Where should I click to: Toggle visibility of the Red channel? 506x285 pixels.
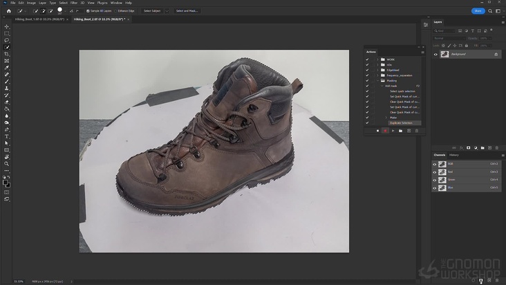click(x=435, y=172)
